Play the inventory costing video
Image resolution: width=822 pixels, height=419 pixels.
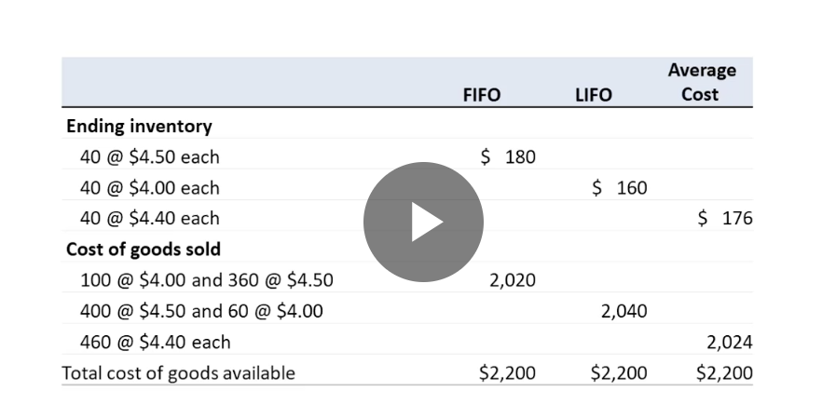(x=423, y=222)
